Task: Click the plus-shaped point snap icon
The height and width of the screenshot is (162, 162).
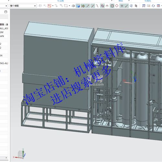Action: (122, 6)
